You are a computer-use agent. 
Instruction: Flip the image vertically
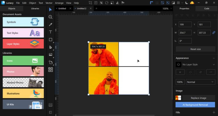[123, 3]
